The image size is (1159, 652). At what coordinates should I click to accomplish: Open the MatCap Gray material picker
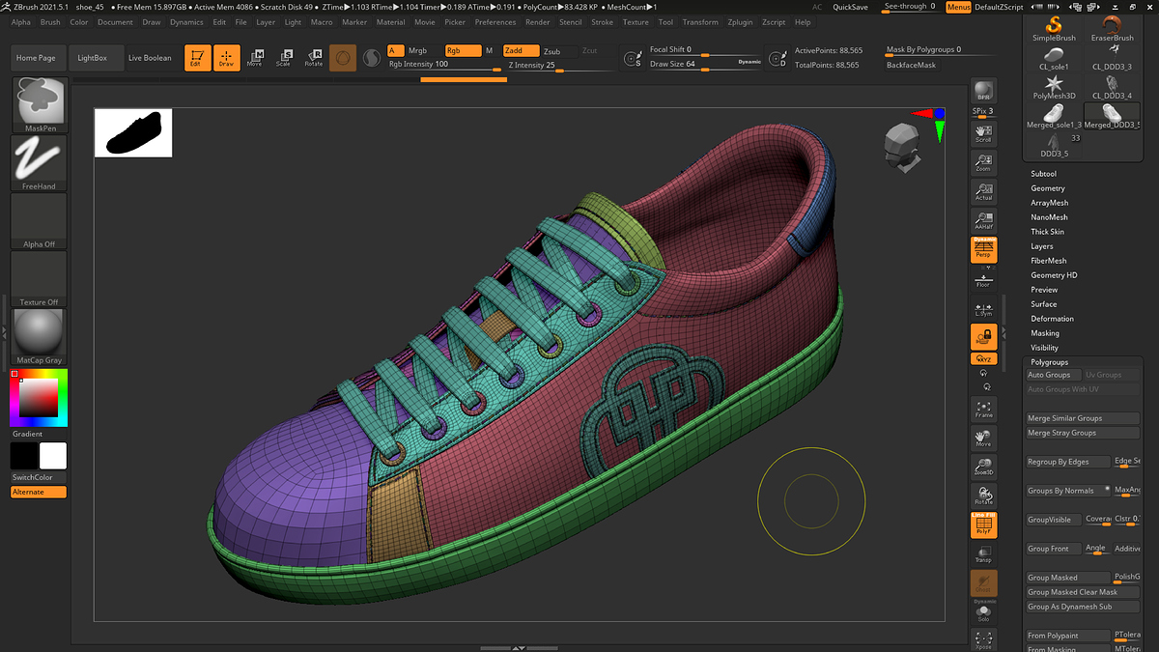[x=39, y=337]
